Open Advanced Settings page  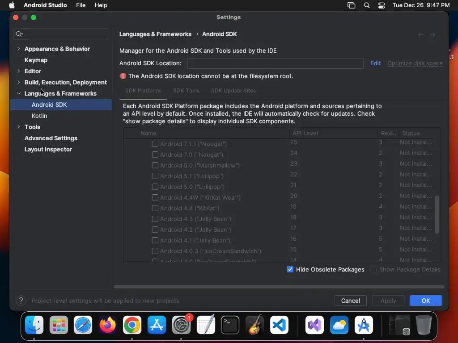(51, 138)
